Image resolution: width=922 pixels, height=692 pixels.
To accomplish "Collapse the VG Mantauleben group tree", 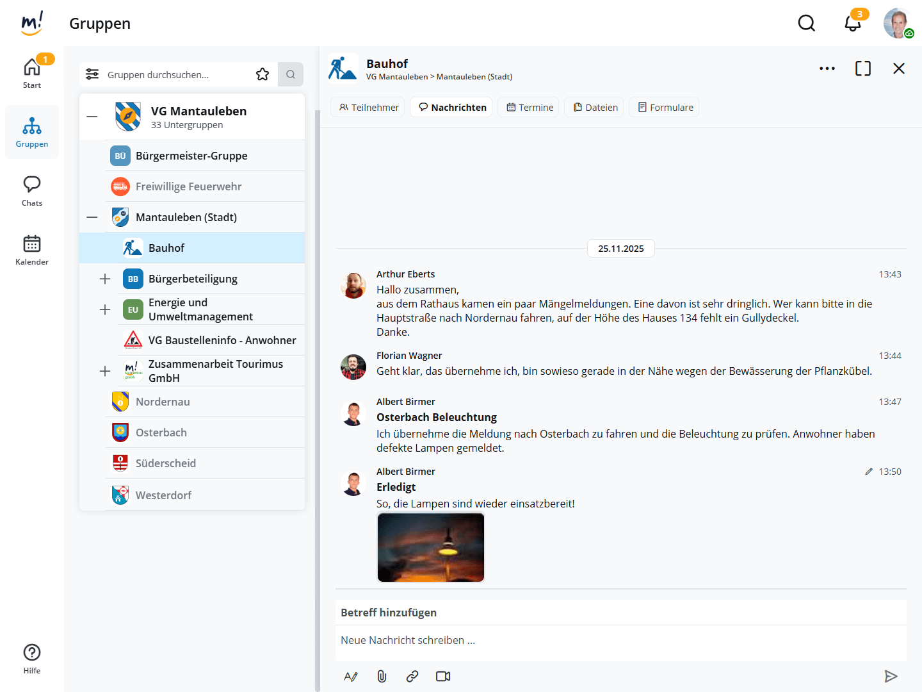I will tap(92, 117).
